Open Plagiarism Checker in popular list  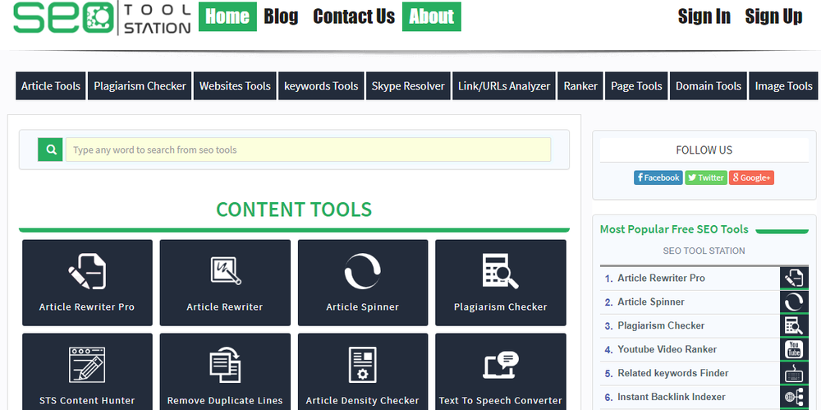point(661,325)
